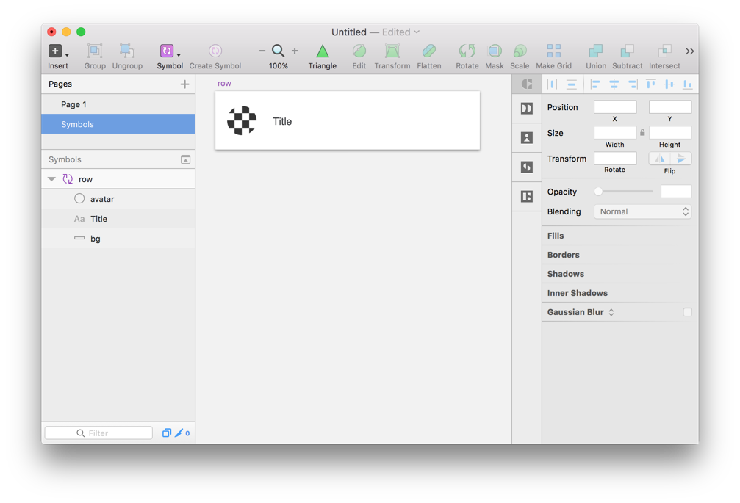Select the Title text layer
Image resolution: width=740 pixels, height=503 pixels.
click(118, 219)
